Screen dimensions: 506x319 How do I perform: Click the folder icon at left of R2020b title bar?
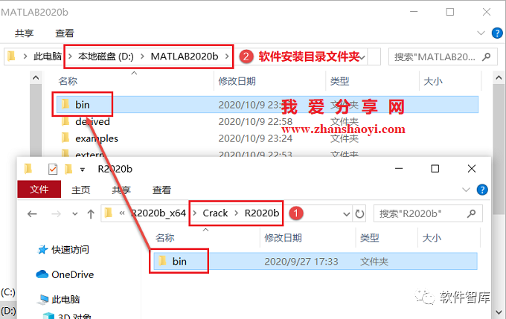[x=28, y=168]
